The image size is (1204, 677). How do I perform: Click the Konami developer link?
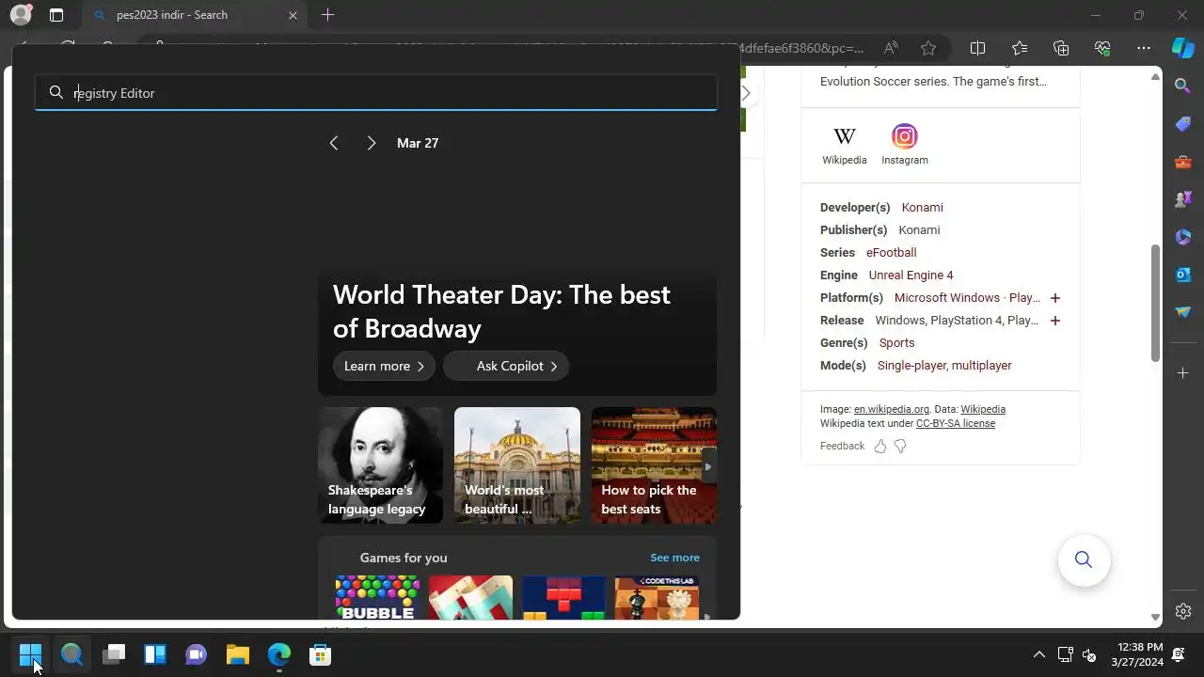[922, 208]
